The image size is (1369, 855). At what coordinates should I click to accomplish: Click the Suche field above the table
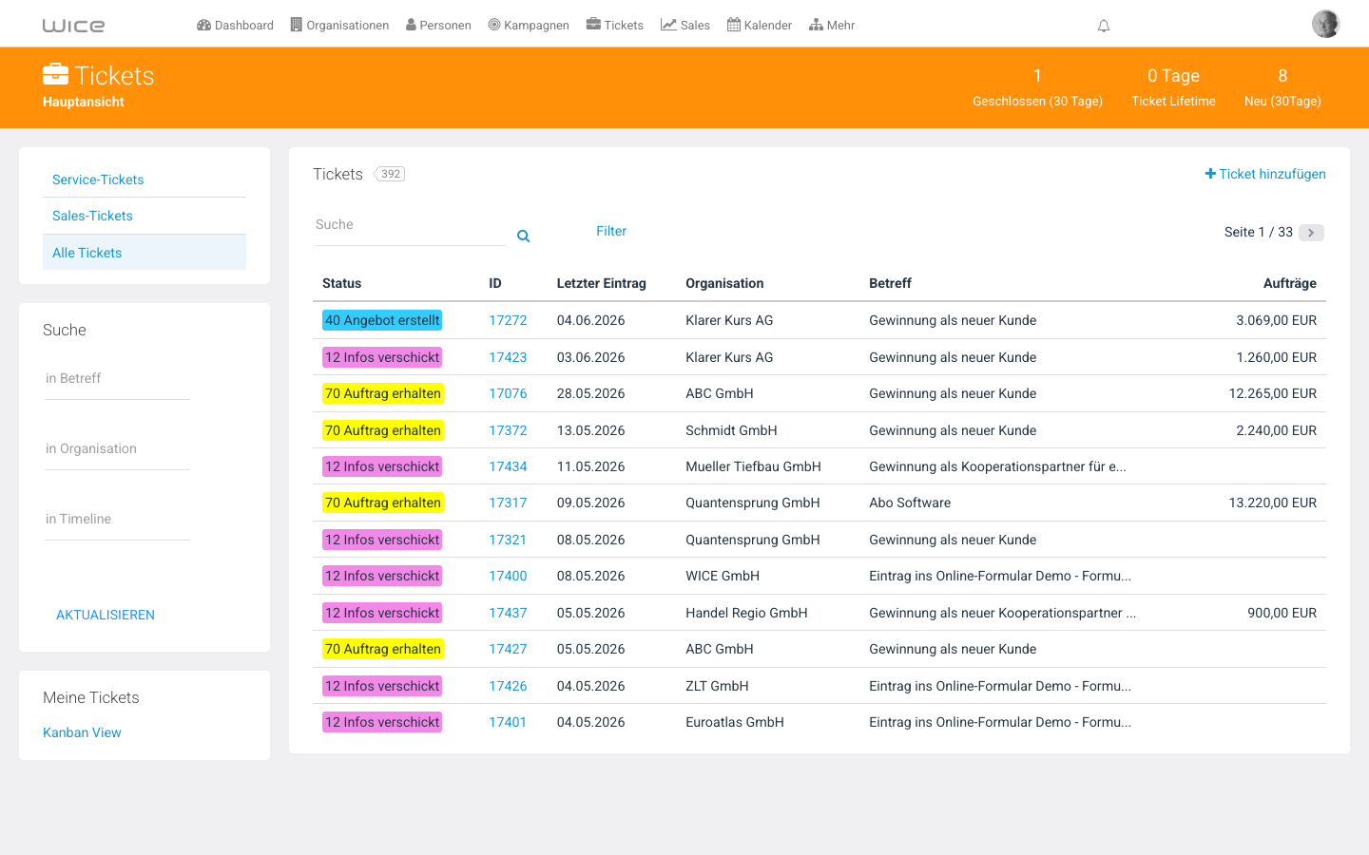(409, 226)
